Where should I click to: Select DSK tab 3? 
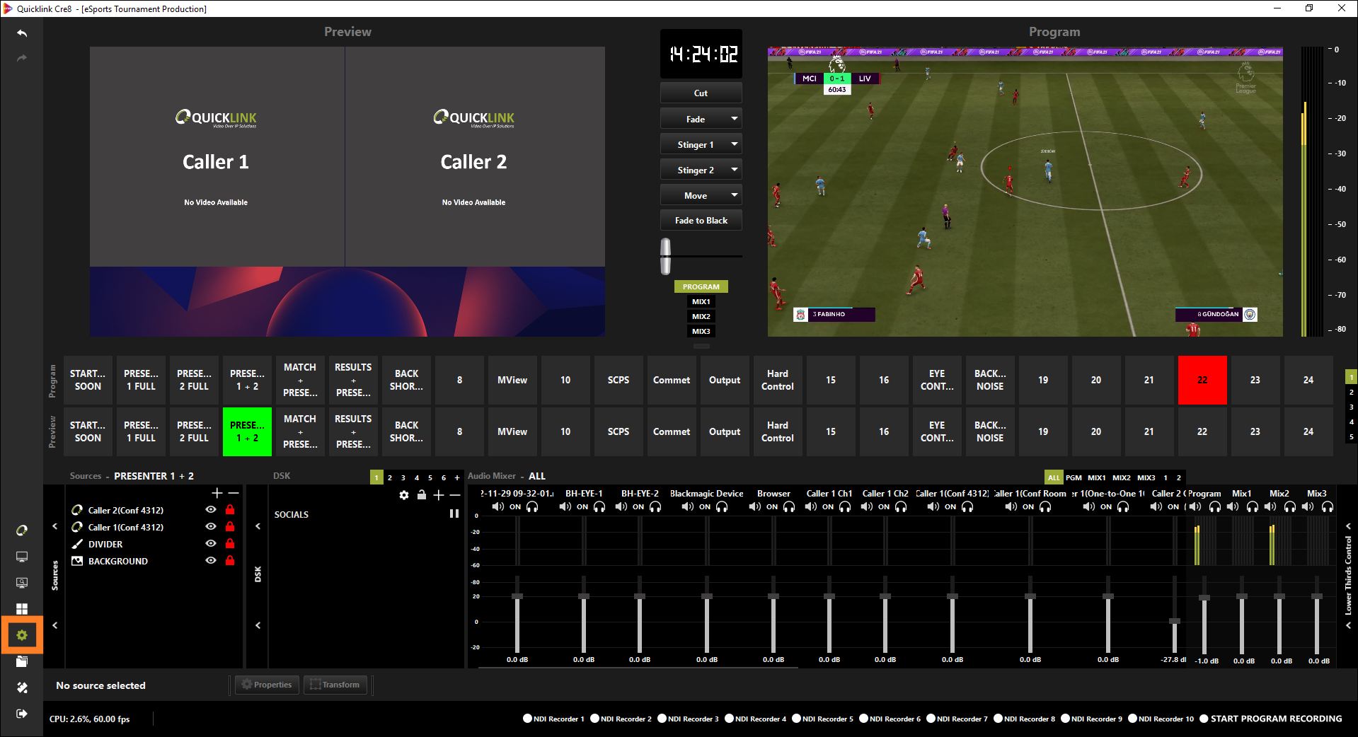403,477
